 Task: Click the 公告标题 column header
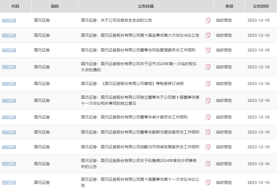click(x=146, y=6)
